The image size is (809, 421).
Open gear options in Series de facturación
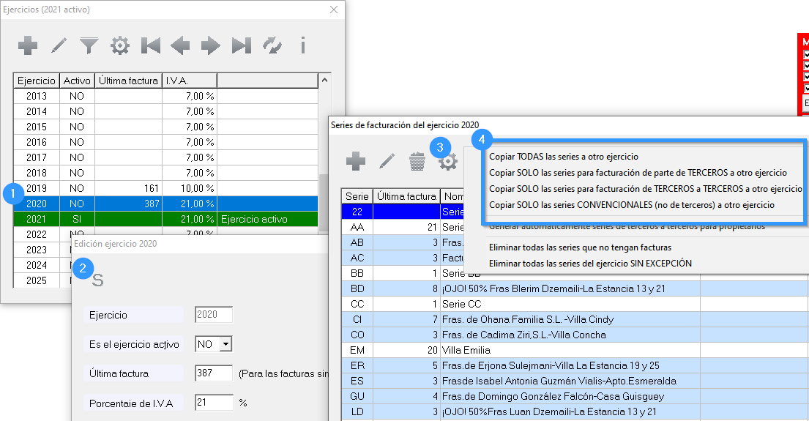pos(448,162)
